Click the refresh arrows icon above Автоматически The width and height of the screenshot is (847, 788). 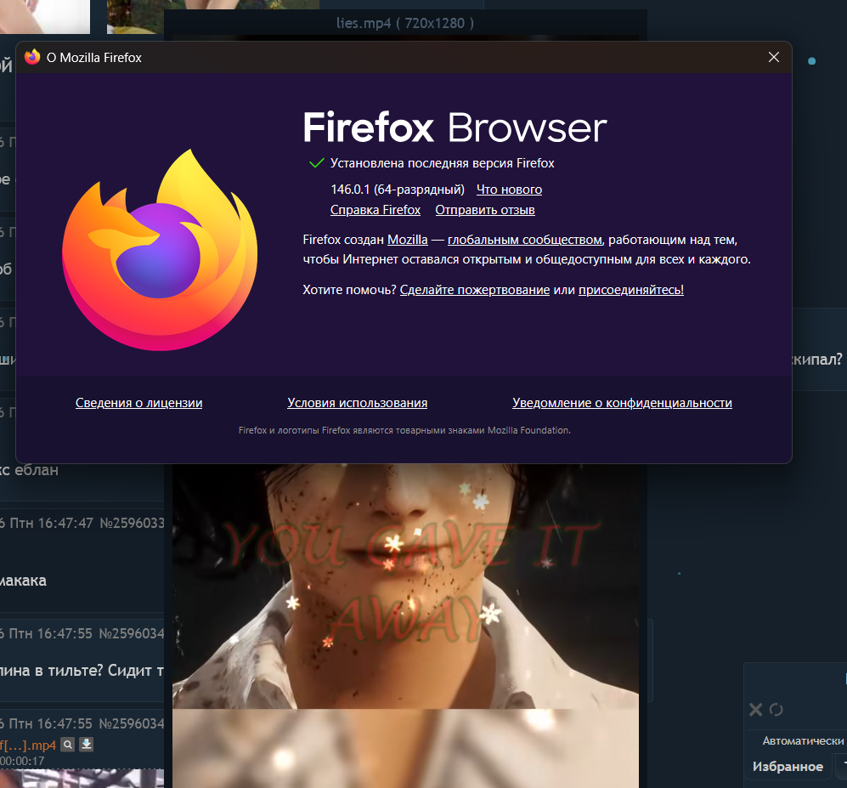coord(776,710)
